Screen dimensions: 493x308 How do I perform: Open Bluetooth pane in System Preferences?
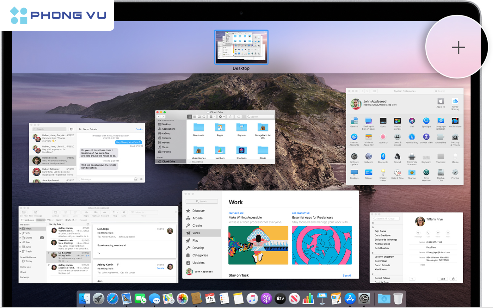pyautogui.click(x=383, y=158)
